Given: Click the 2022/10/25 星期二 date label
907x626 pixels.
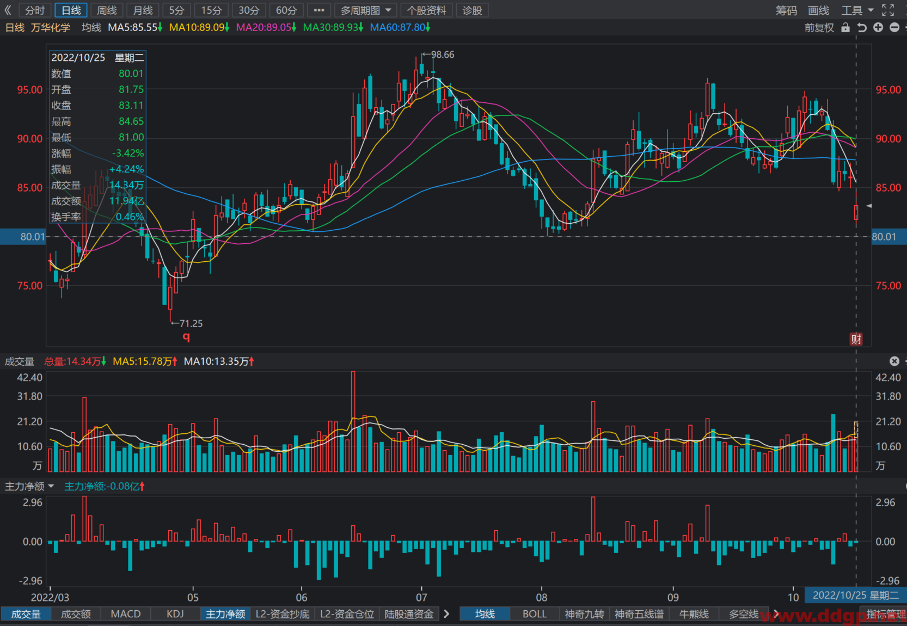Looking at the screenshot, I should coord(856,596).
